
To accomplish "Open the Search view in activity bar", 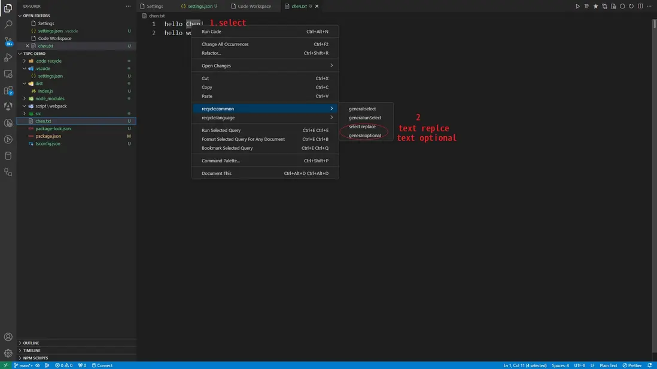I will [8, 24].
